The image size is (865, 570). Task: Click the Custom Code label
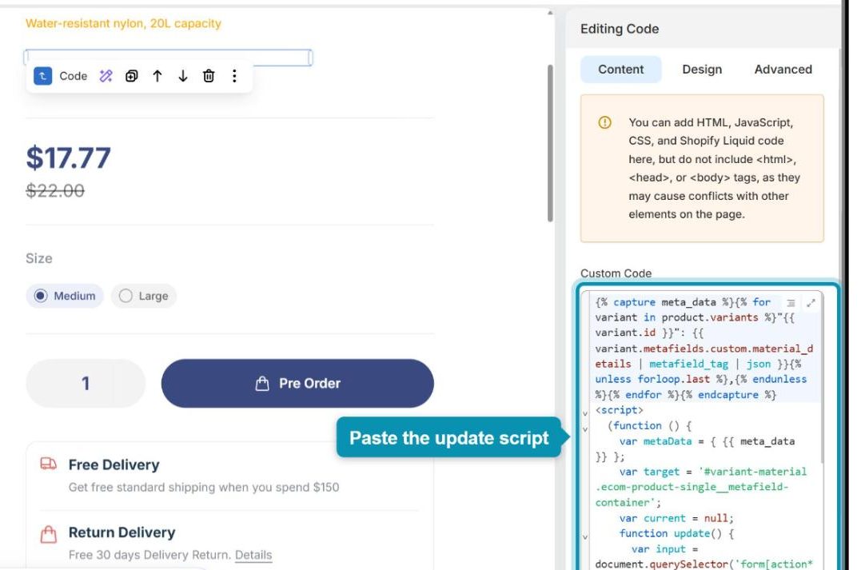click(x=616, y=273)
